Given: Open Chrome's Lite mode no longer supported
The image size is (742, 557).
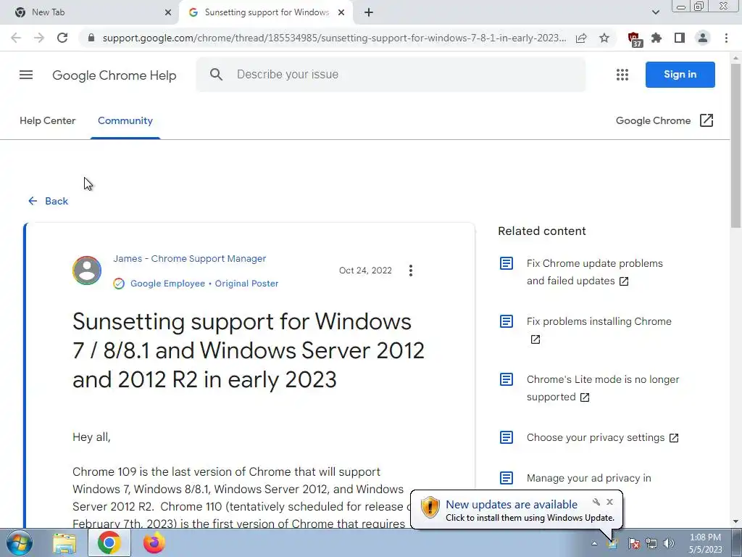Looking at the screenshot, I should (602, 388).
